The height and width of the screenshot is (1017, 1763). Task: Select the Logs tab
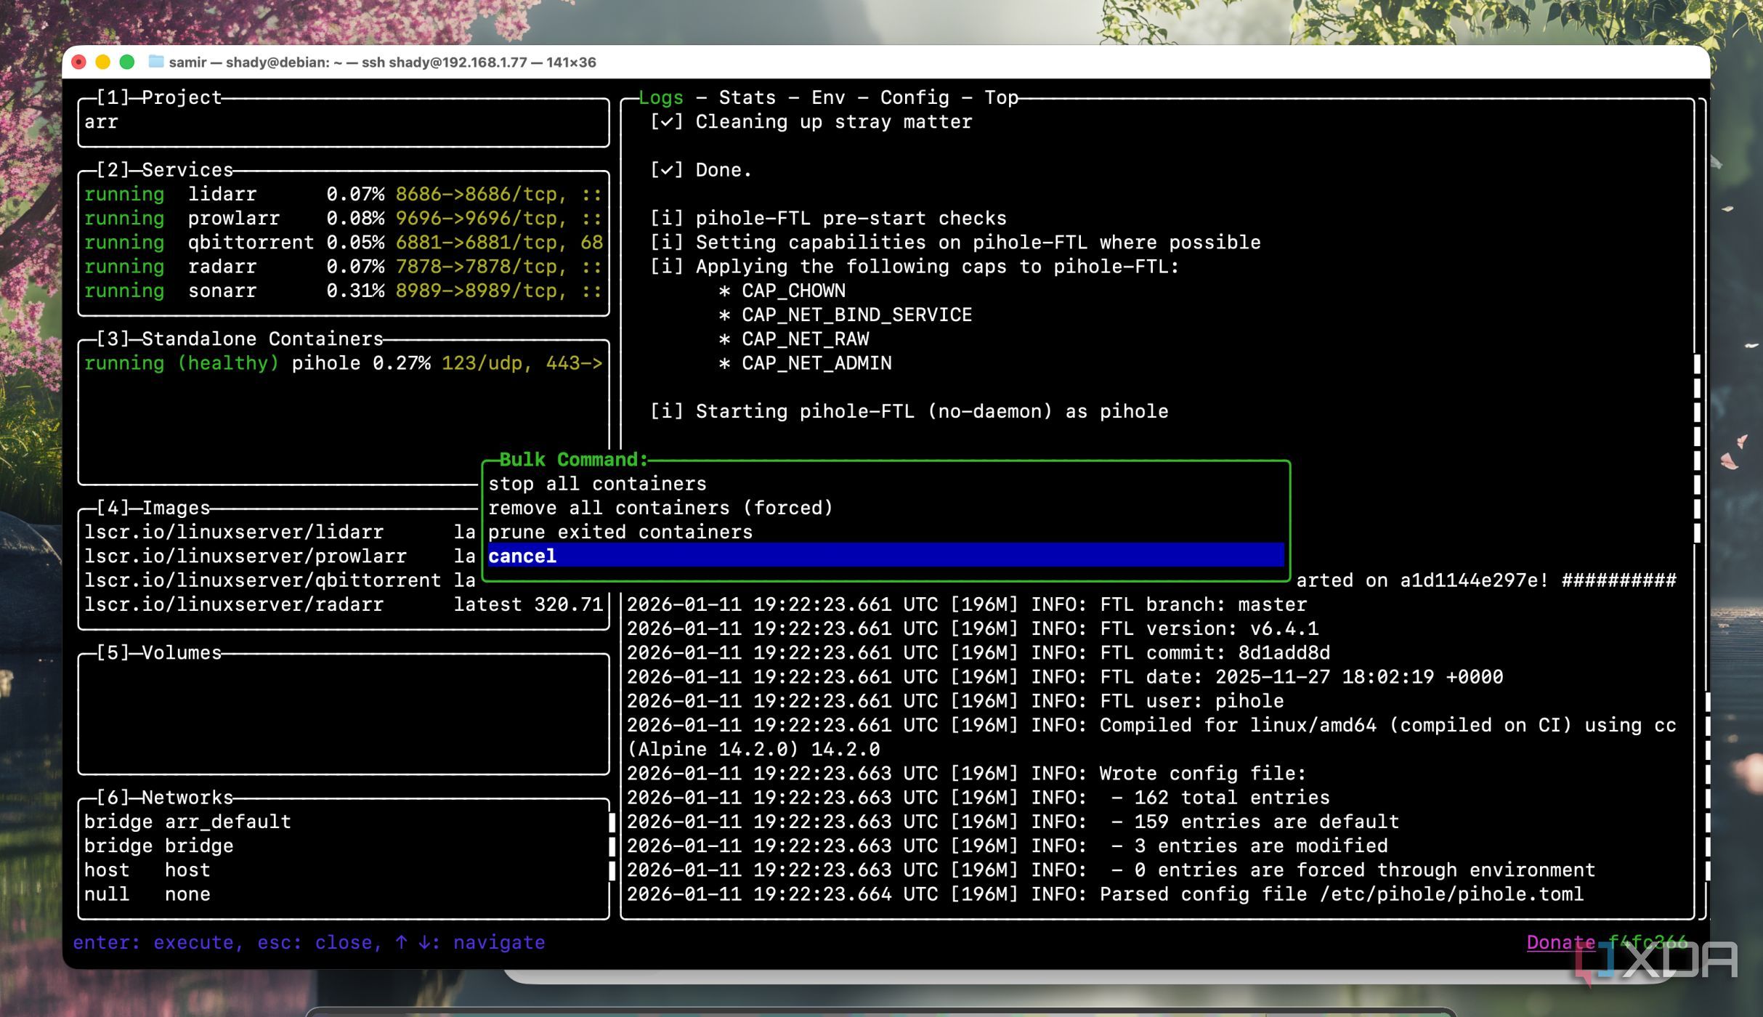click(x=660, y=97)
